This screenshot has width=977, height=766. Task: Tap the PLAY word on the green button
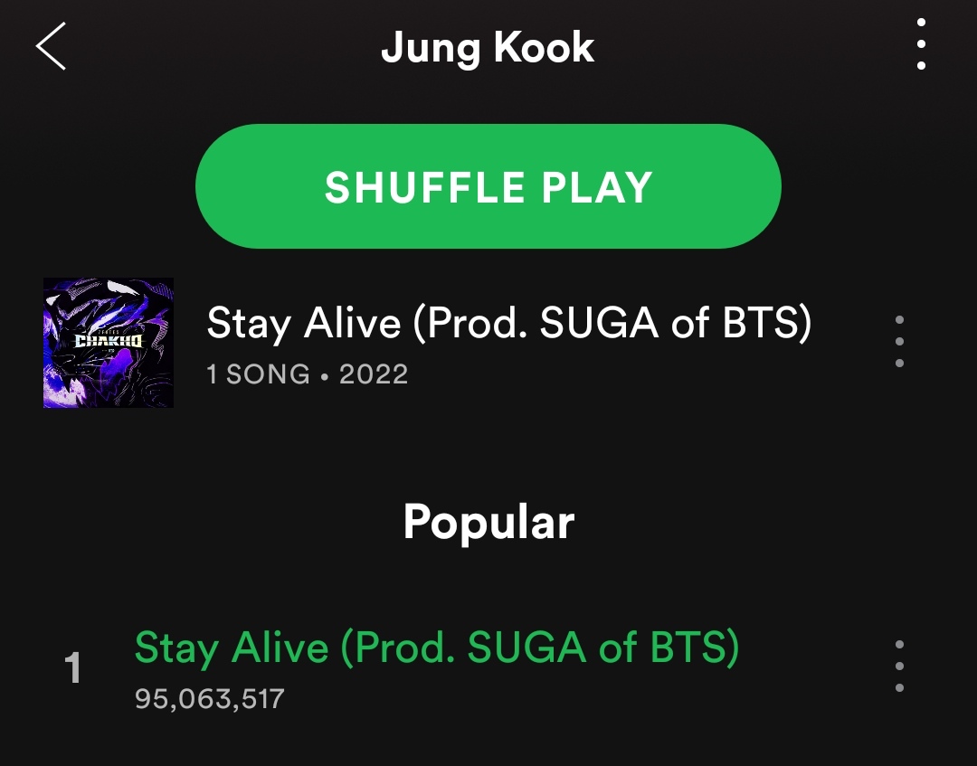tap(597, 187)
